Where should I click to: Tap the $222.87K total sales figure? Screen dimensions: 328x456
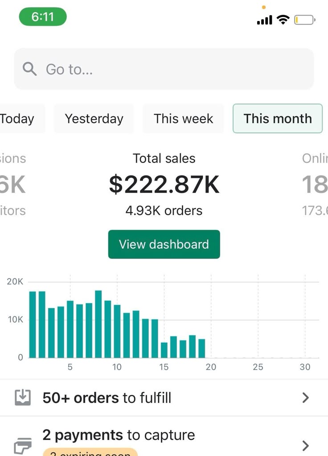[x=164, y=185]
